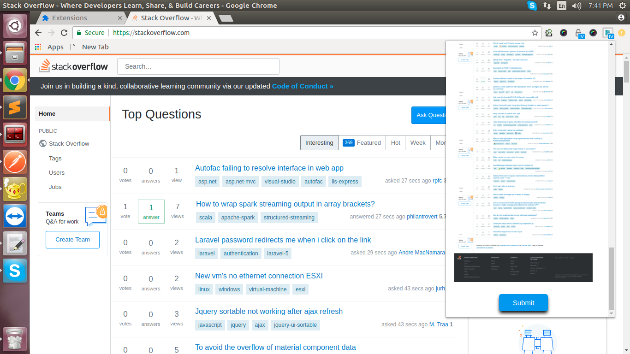
Task: Open the padlock extension with IV badge
Action: tap(579, 33)
